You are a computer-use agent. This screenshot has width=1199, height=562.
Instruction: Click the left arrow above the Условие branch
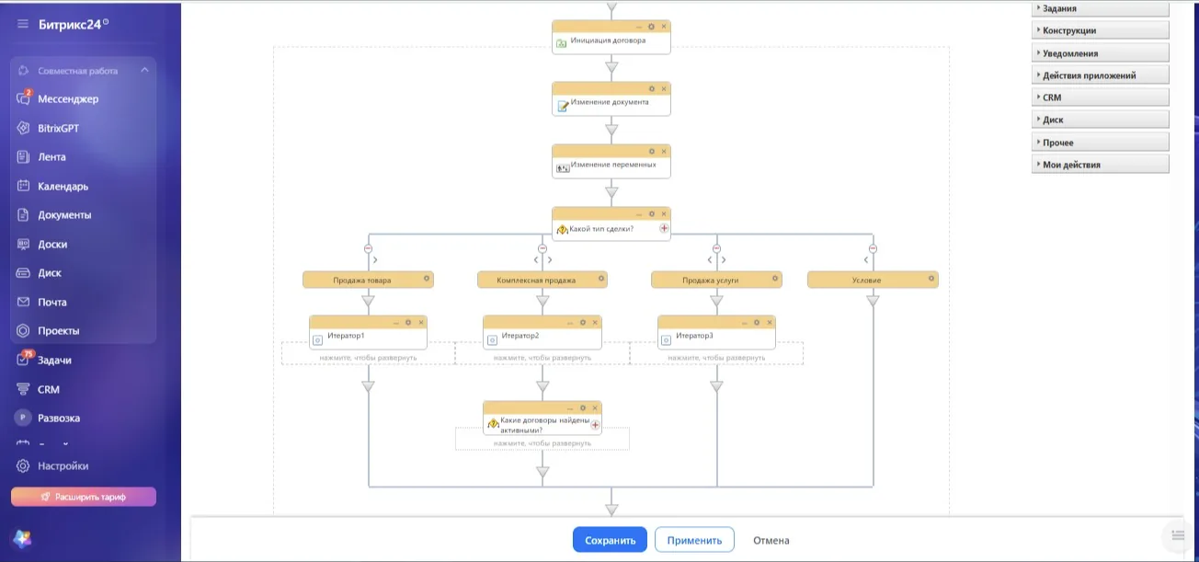coord(866,260)
